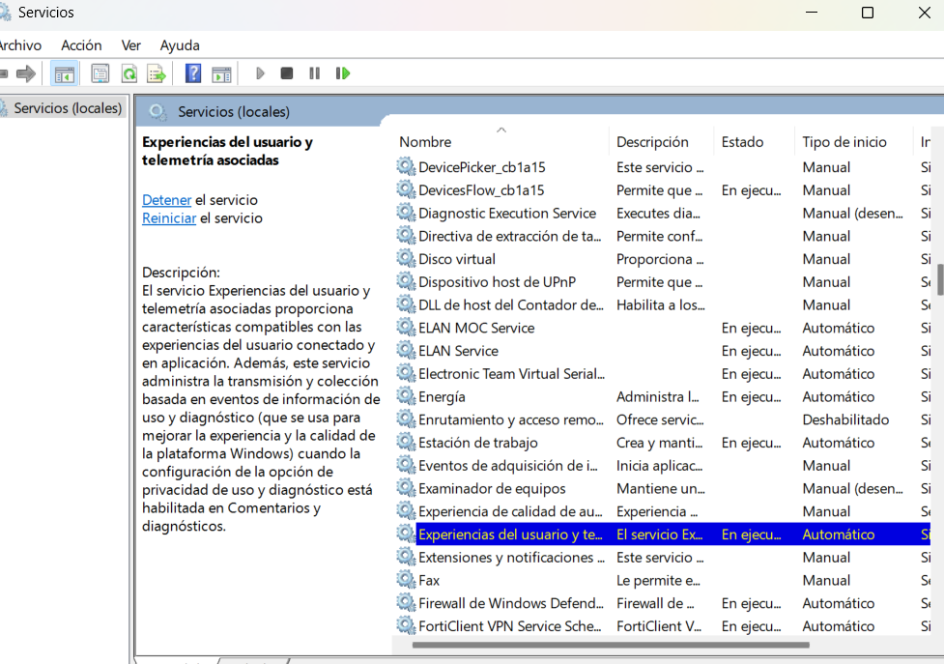Select gear icon of ELAN MOC Service
The width and height of the screenshot is (944, 664).
point(407,328)
